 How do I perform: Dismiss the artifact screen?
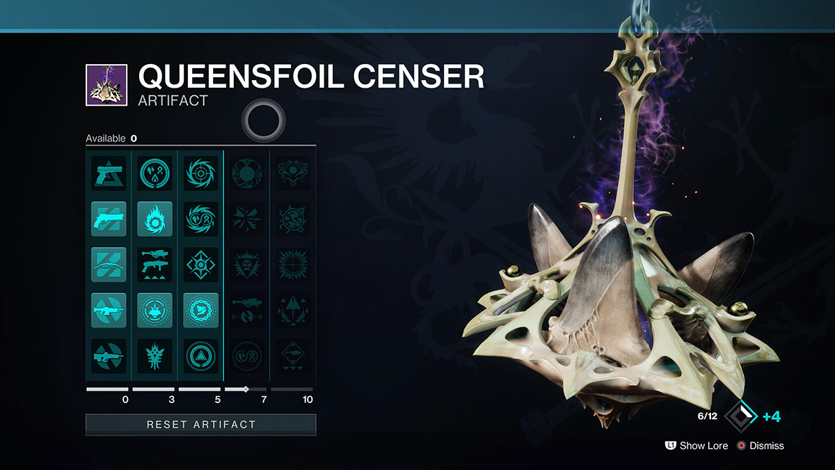pyautogui.click(x=761, y=446)
